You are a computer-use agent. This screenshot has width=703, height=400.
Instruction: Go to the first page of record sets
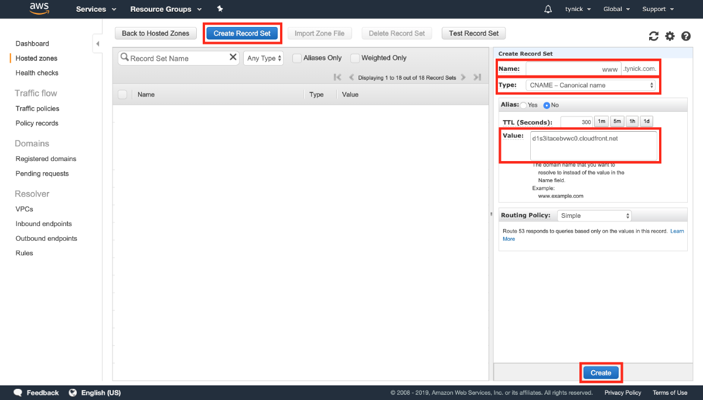tap(337, 77)
